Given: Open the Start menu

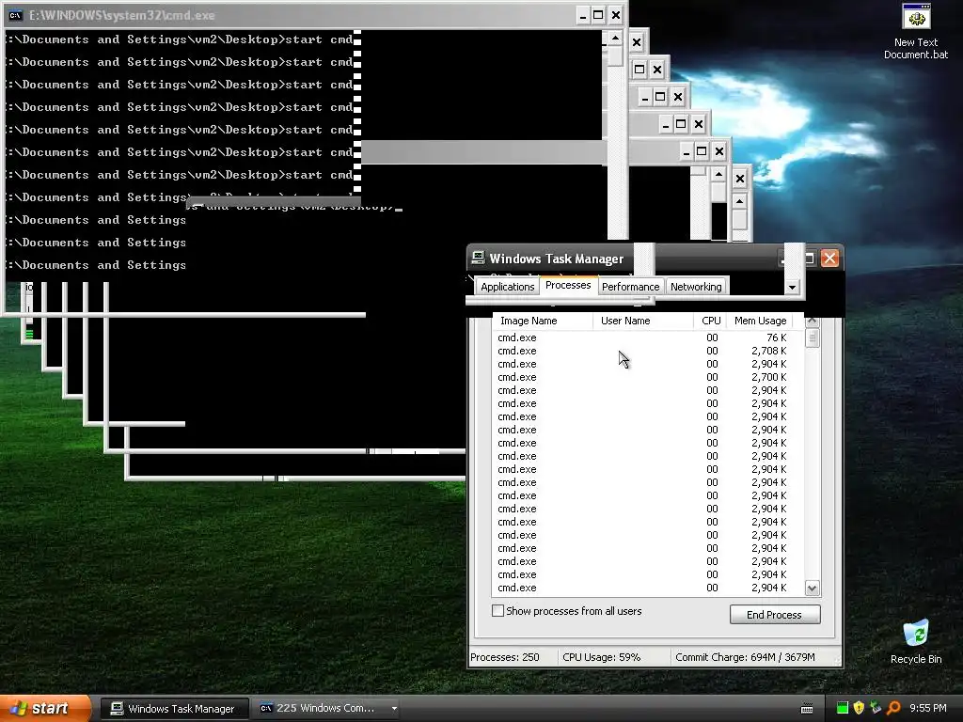Looking at the screenshot, I should point(46,708).
